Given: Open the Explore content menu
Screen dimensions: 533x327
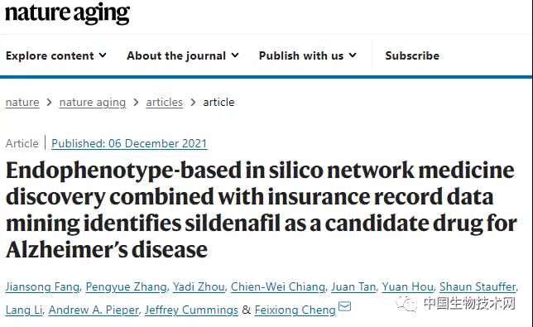Looking at the screenshot, I should point(56,55).
